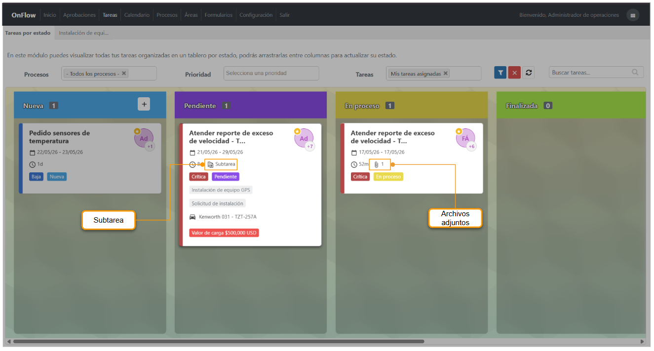Click the search magnifier icon
The image size is (654, 351).
pyautogui.click(x=635, y=73)
